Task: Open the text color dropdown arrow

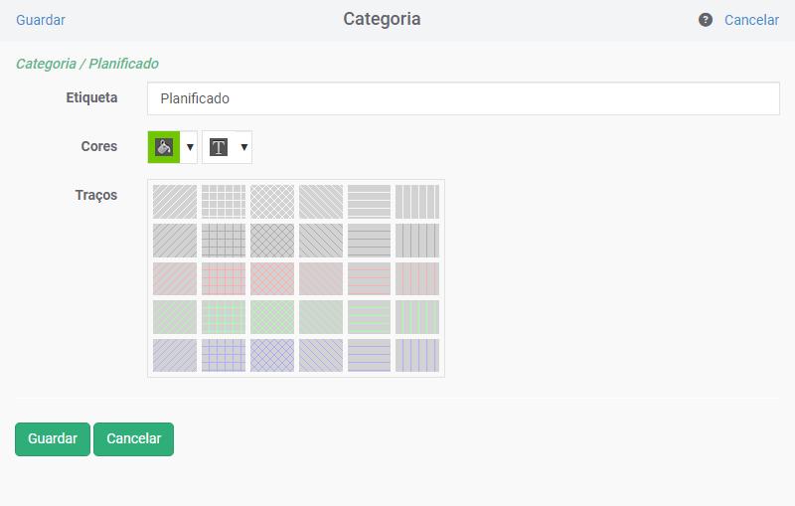Action: (x=243, y=147)
